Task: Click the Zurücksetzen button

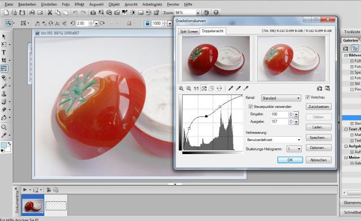Action: click(319, 106)
